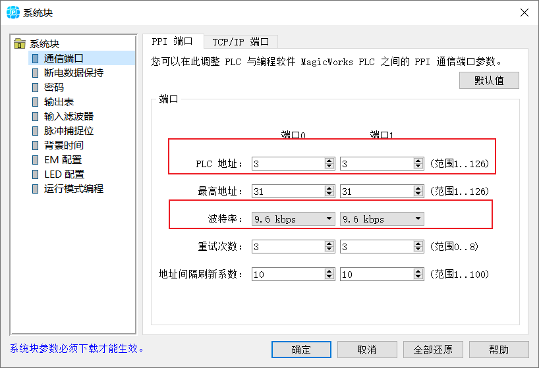Open EM 配置 settings
Viewport: 539px width, 368px height.
click(63, 159)
